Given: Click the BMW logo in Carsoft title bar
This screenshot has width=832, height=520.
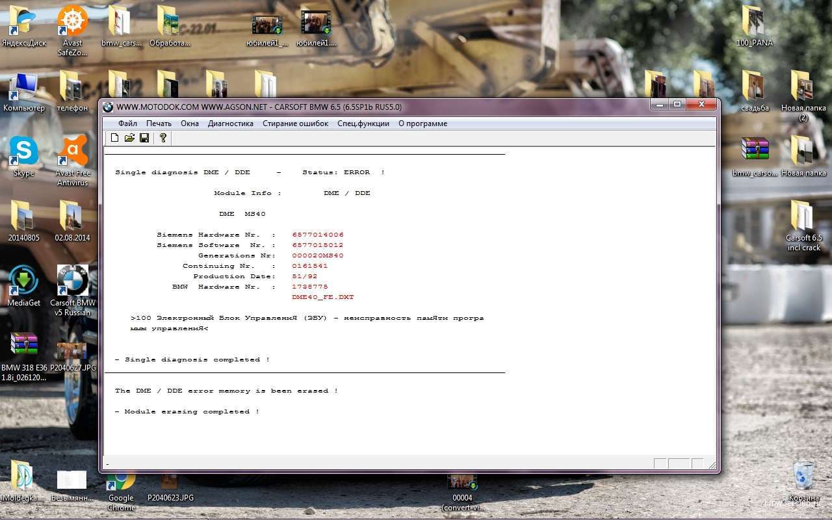Looking at the screenshot, I should point(108,107).
